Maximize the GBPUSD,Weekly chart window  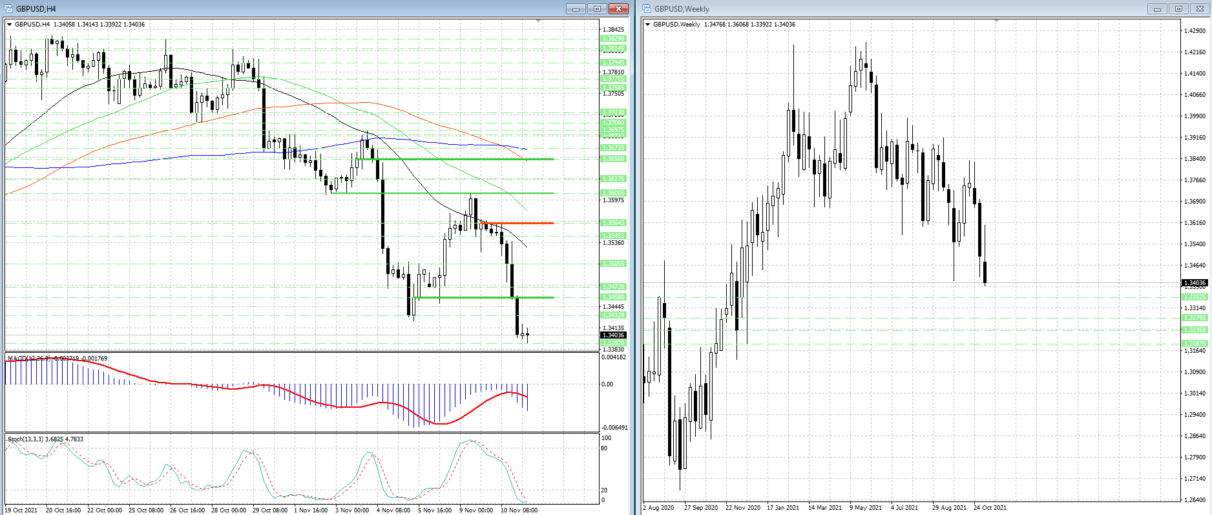1178,8
